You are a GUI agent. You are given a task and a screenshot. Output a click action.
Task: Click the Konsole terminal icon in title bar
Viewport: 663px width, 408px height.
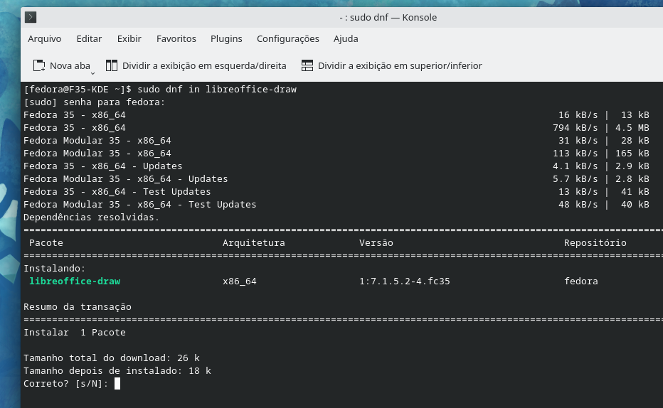click(31, 17)
